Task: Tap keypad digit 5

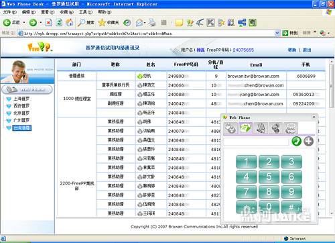Action: click(x=269, y=177)
